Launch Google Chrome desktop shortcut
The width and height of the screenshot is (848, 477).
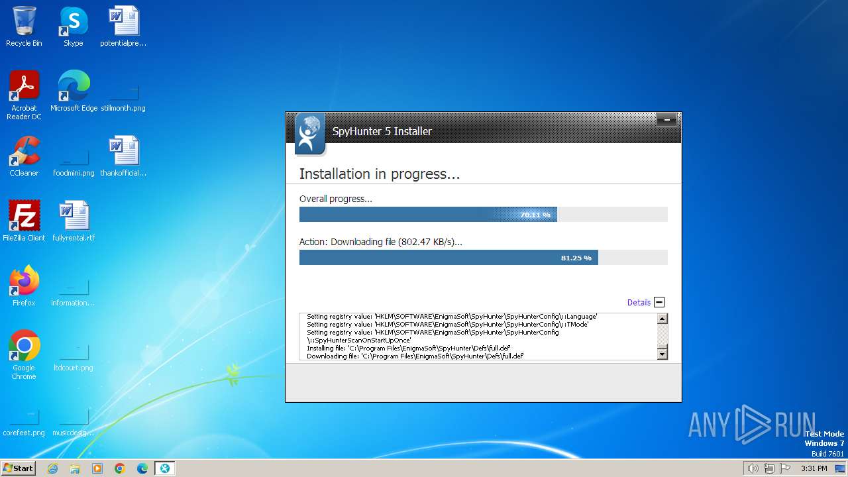[24, 355]
